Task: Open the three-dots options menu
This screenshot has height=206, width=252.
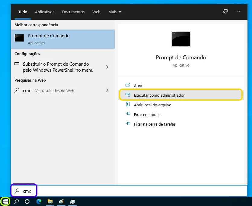Action: 238,12
